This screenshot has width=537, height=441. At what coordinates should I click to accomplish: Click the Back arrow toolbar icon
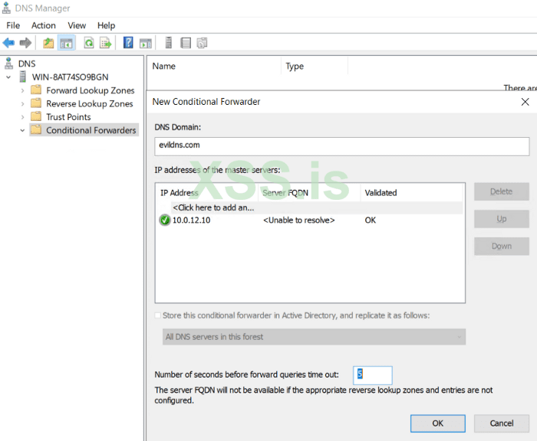(8, 43)
